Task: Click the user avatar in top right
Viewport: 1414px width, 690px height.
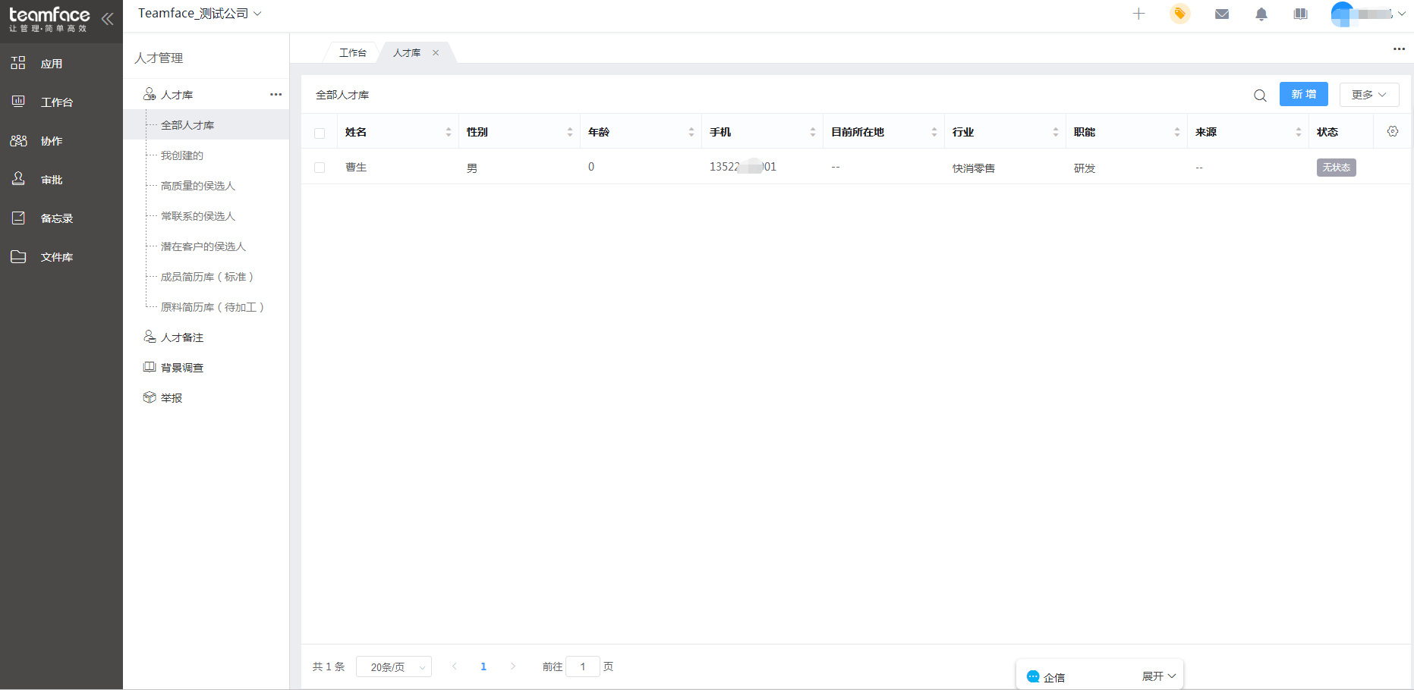Action: (x=1342, y=14)
